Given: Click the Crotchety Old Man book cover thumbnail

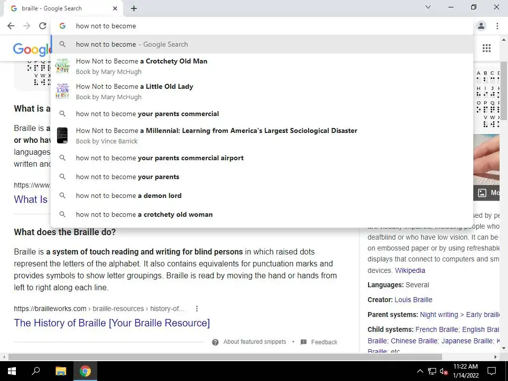Looking at the screenshot, I should [62, 66].
